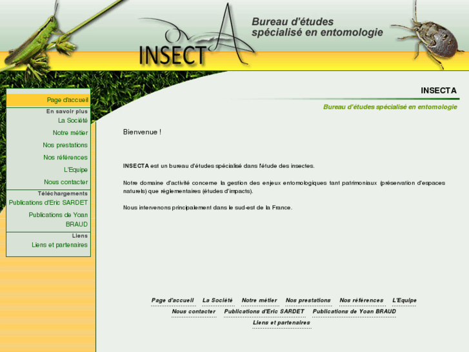469x352 pixels.
Task: Click 'En savoir plus' sidebar section heading
Action: (x=67, y=112)
